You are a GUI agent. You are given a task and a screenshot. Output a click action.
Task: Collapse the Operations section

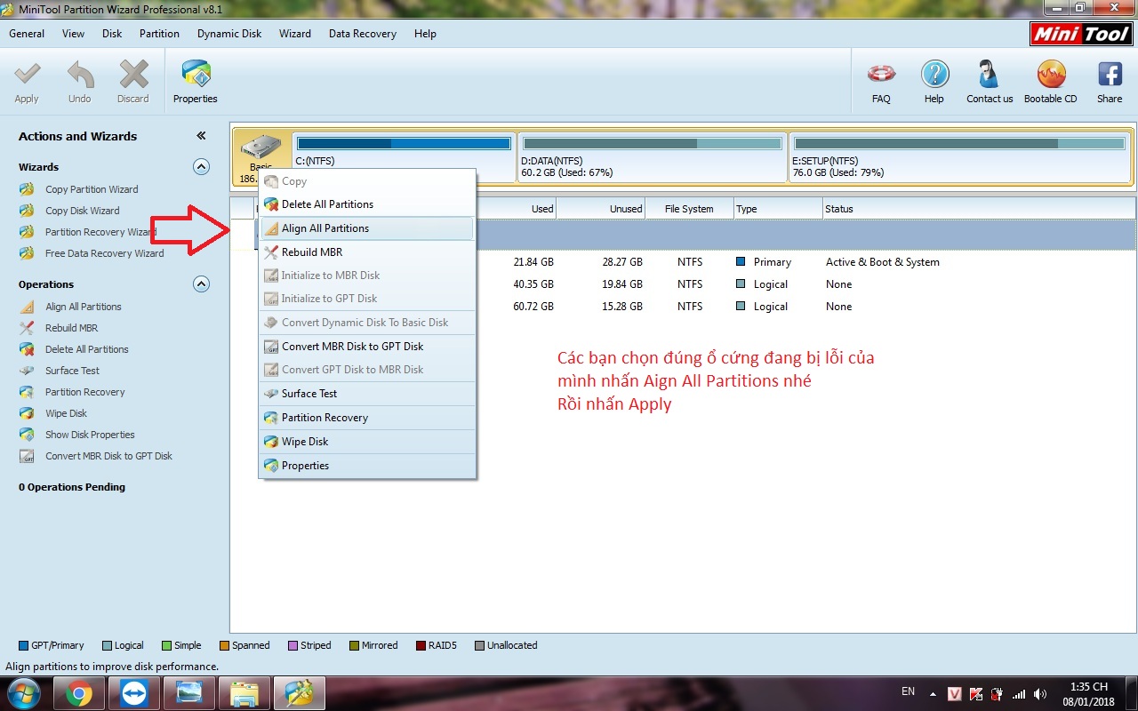[201, 284]
